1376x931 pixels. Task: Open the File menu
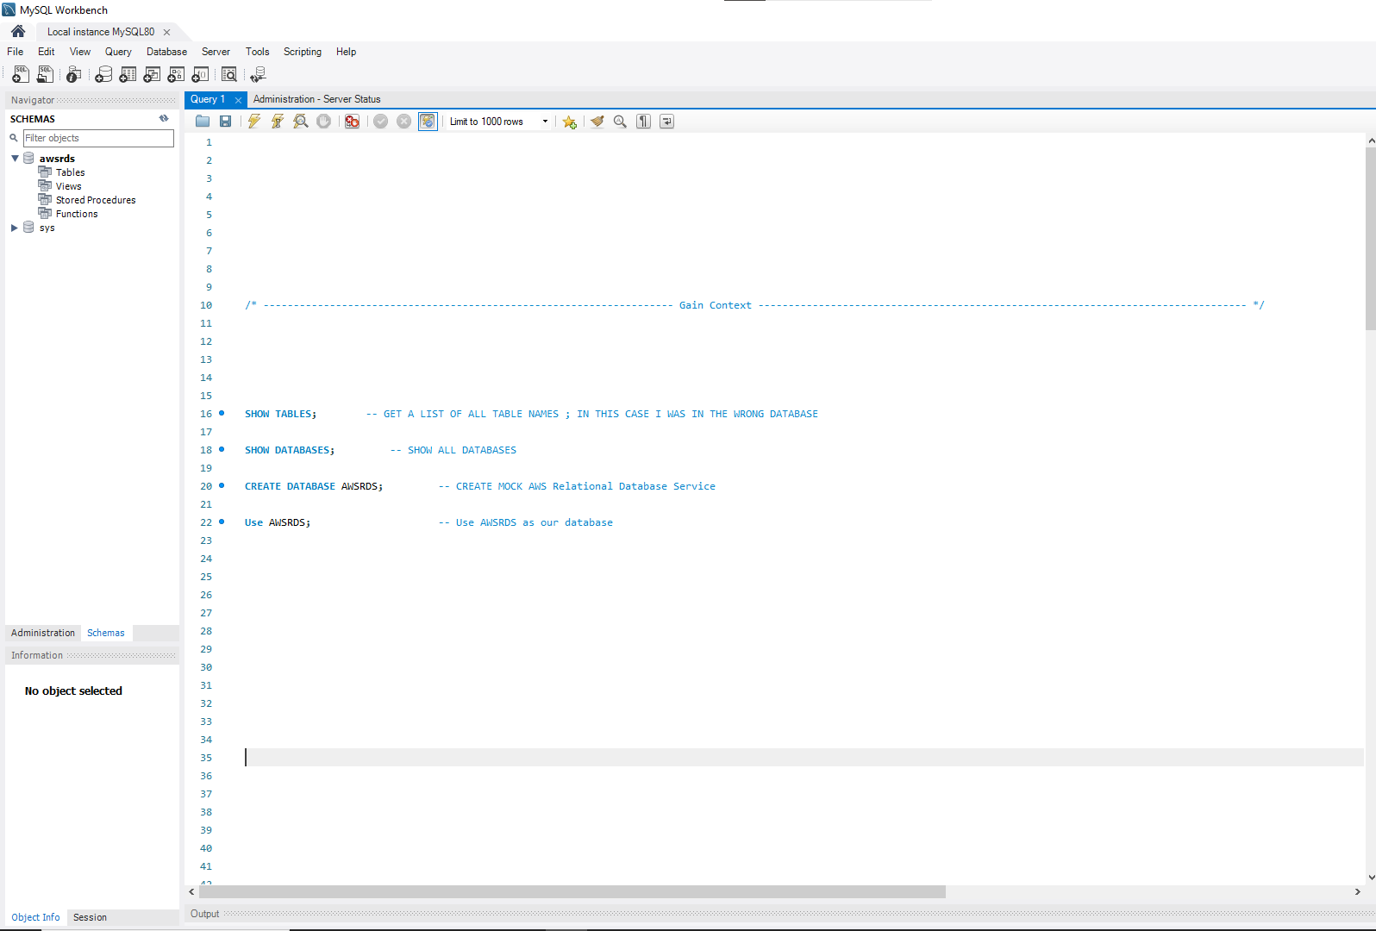pyautogui.click(x=16, y=52)
